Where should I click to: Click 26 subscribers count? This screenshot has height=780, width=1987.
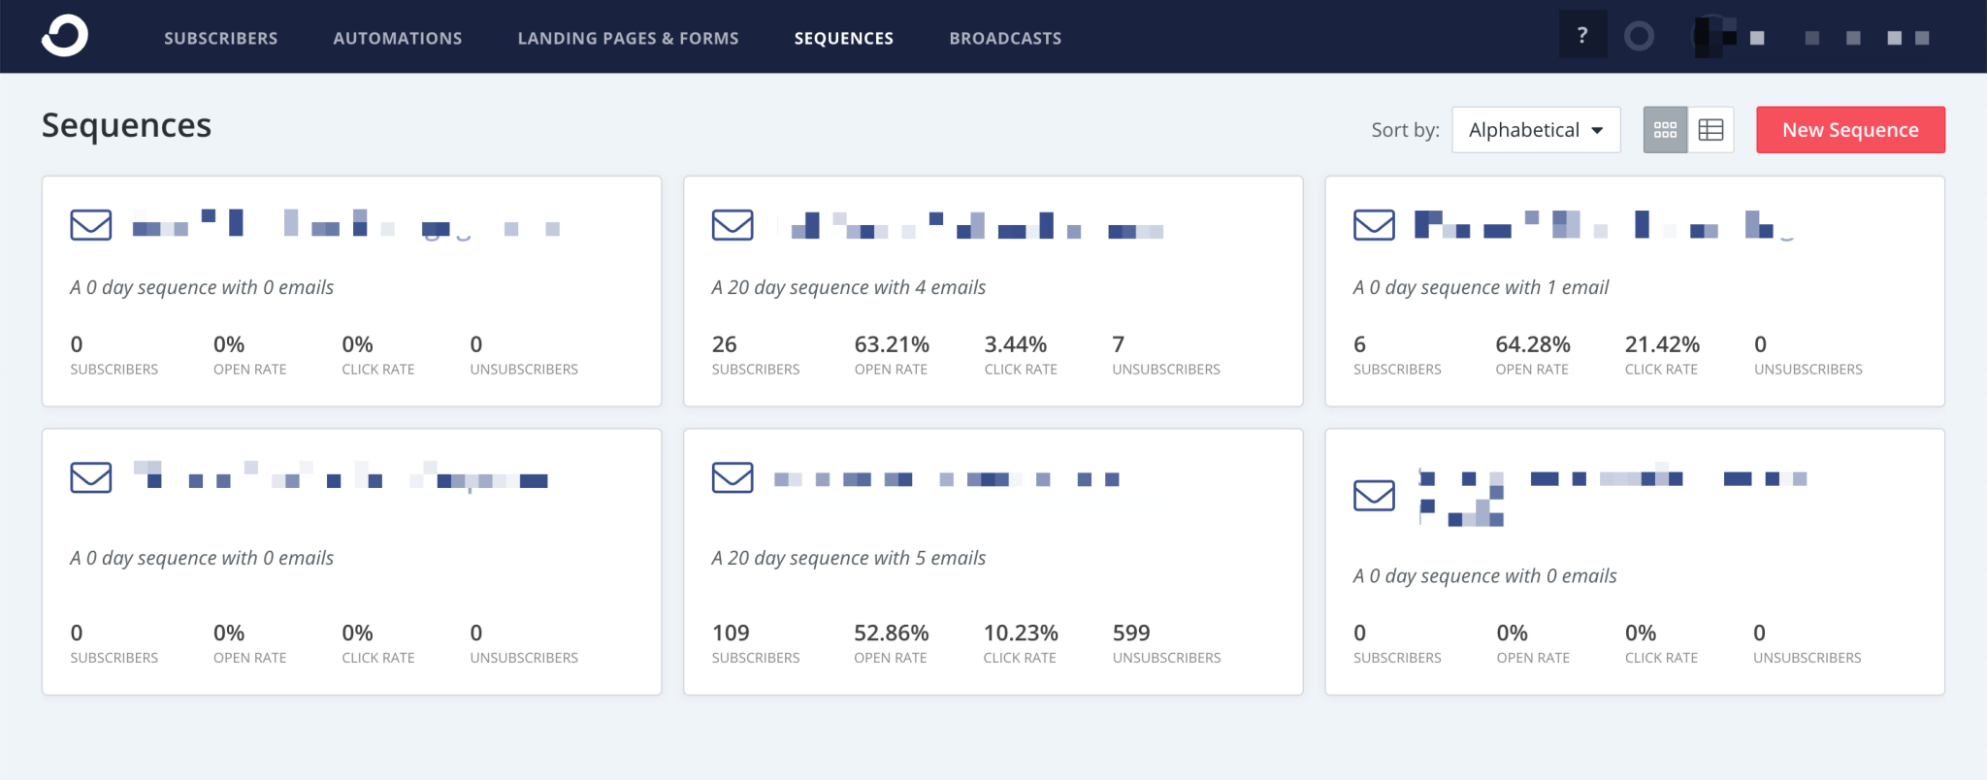coord(725,344)
